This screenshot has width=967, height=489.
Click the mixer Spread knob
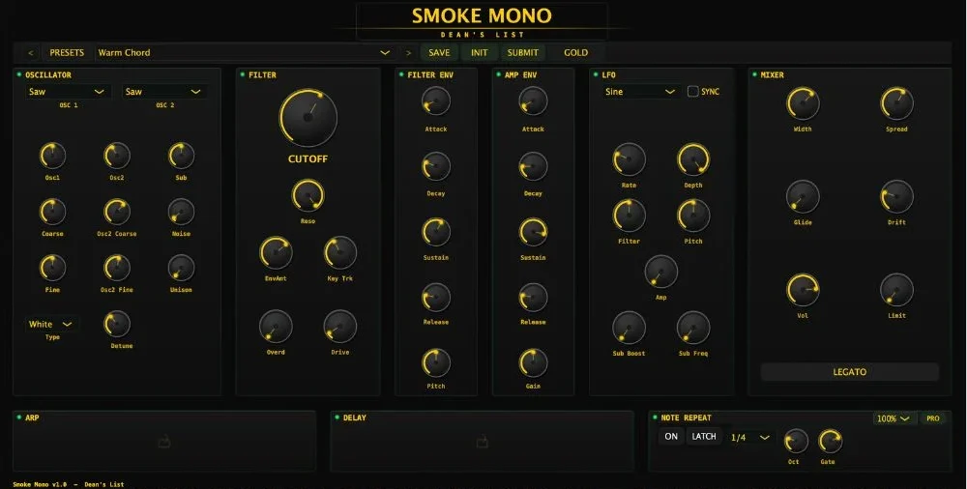coord(896,103)
